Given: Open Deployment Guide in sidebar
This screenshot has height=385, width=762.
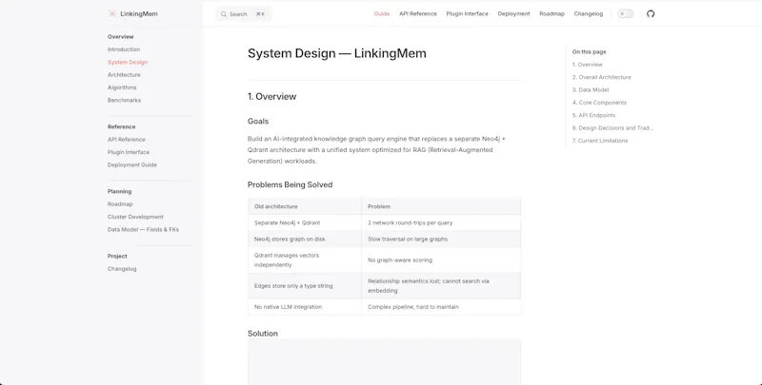Looking at the screenshot, I should 132,164.
